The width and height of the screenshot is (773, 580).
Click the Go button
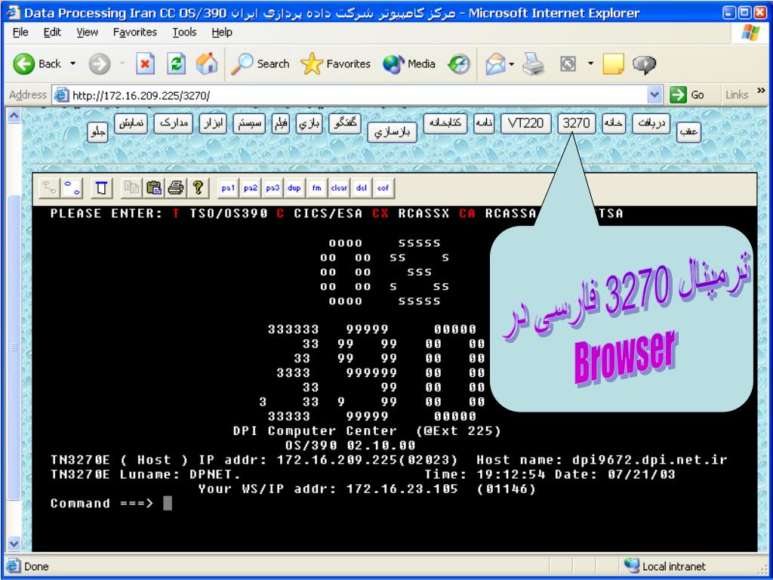pyautogui.click(x=687, y=94)
